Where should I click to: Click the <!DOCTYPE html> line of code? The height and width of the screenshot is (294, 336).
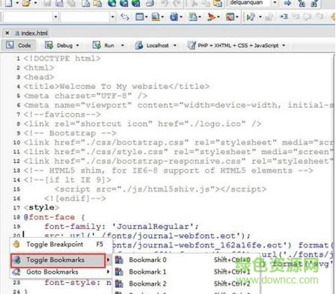point(62,58)
